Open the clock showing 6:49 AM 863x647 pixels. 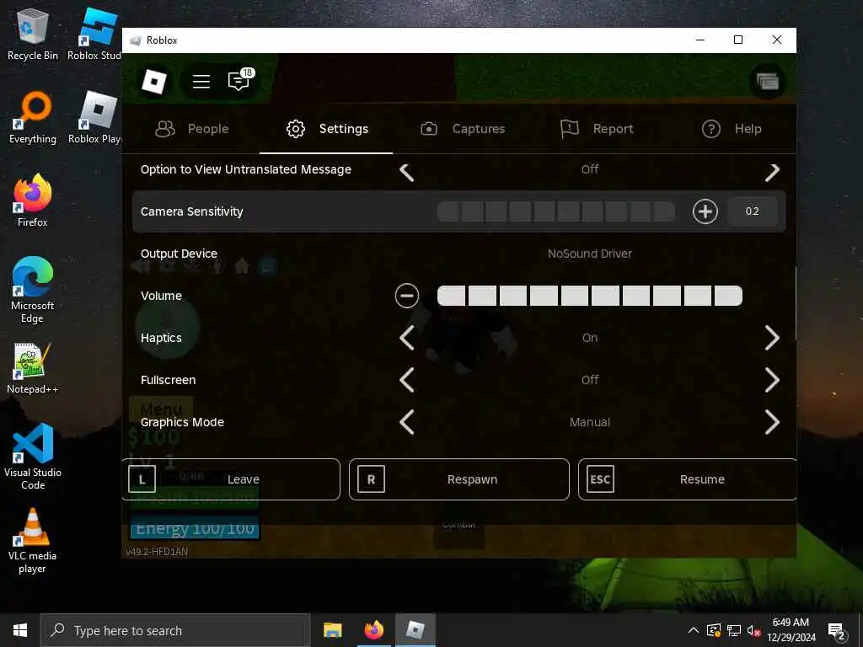[791, 630]
